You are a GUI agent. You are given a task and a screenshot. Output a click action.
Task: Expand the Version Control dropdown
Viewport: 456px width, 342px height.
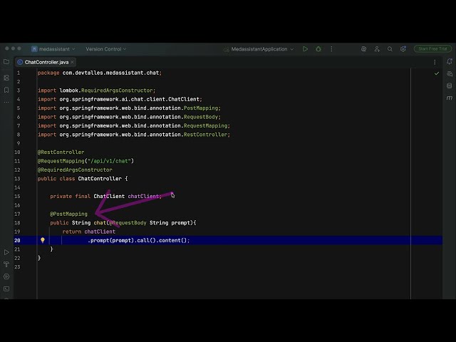click(106, 49)
